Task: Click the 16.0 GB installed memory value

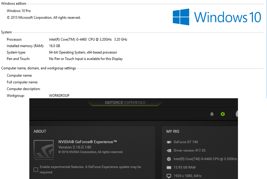Action: coord(54,46)
